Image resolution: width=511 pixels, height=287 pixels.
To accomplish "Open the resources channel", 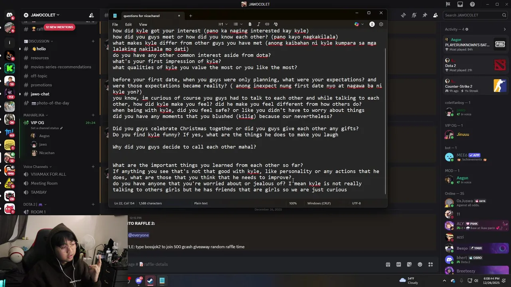I will [x=59, y=58].
